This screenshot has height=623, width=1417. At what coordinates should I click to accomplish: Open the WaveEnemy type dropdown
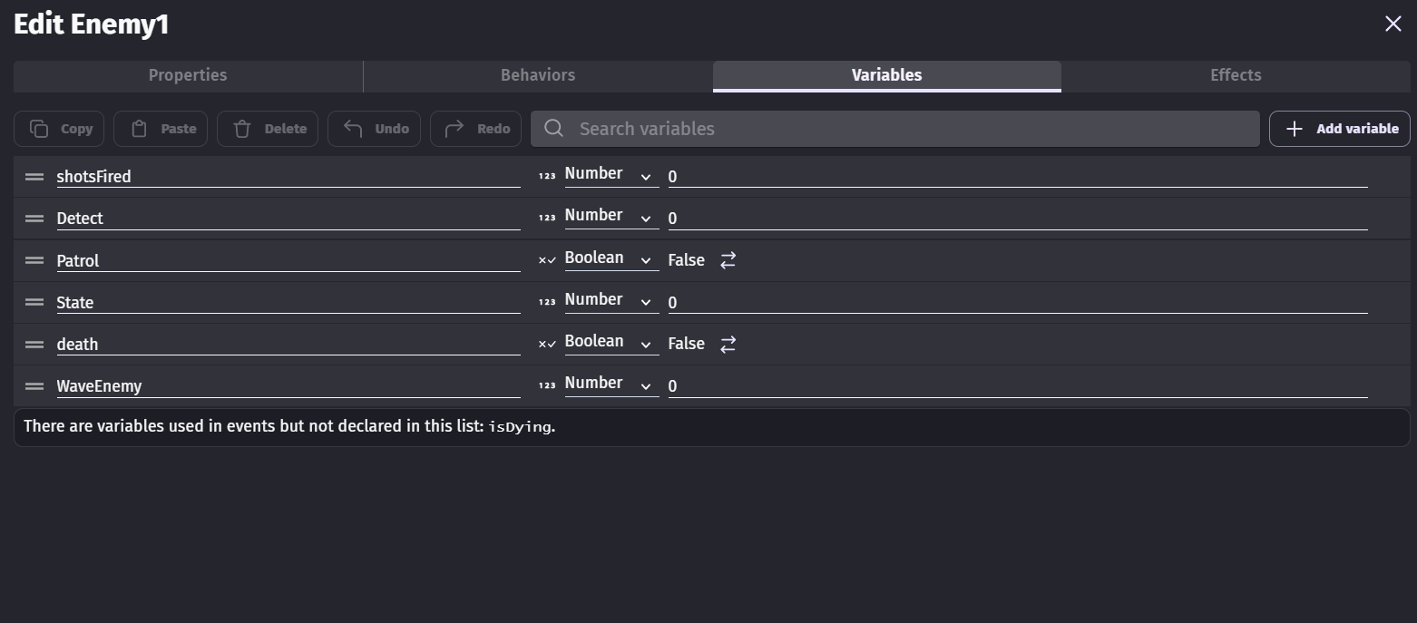[x=610, y=385]
